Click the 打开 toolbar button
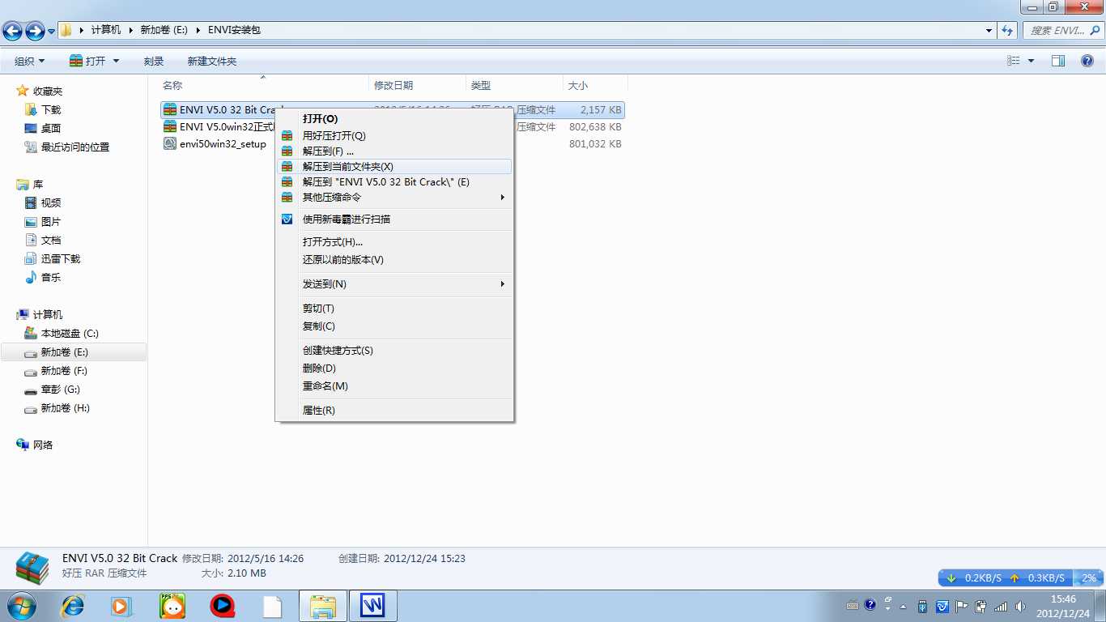The height and width of the screenshot is (622, 1106). 87,61
